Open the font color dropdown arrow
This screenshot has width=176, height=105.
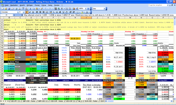(89, 12)
